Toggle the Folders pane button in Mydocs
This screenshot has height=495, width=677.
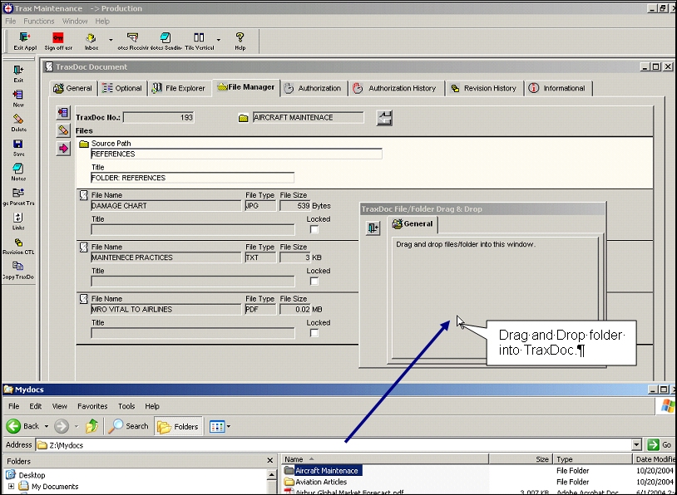(178, 426)
